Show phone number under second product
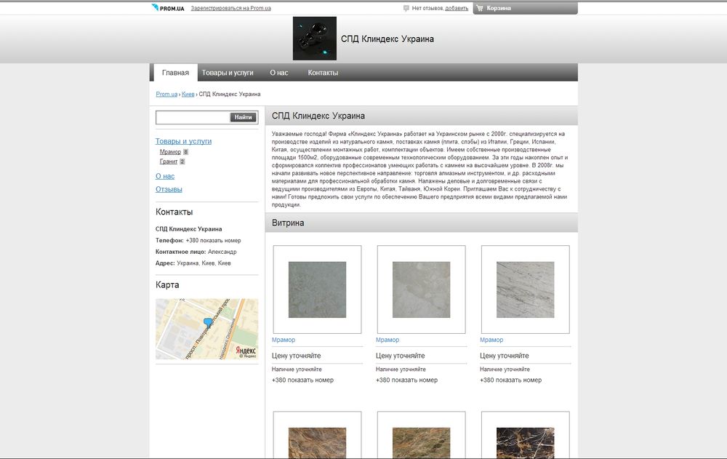 pyautogui.click(x=406, y=380)
